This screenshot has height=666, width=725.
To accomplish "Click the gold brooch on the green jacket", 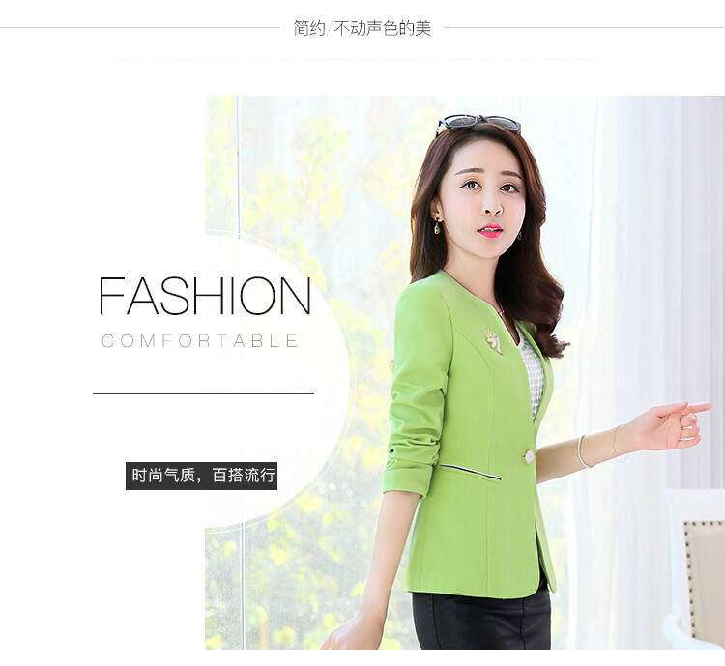I will (x=493, y=340).
